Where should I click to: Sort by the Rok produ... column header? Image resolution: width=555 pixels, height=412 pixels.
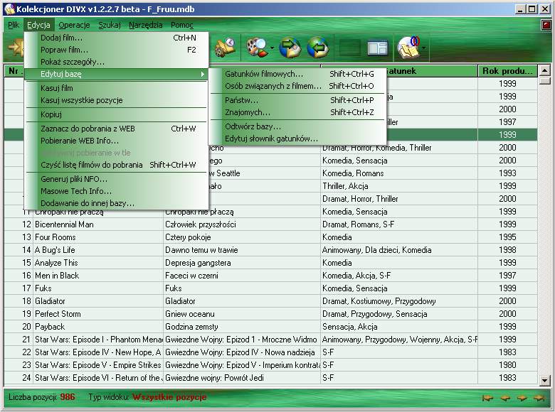(x=507, y=71)
